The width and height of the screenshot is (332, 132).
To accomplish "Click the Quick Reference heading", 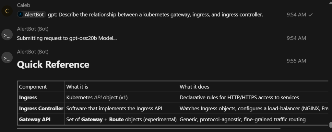I will [x=53, y=65].
